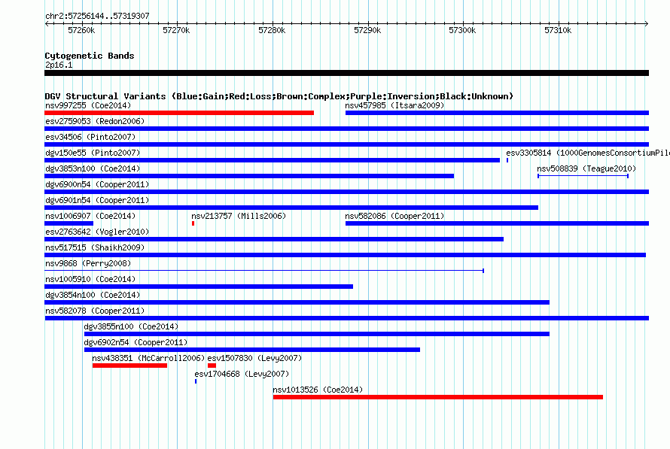
Task: Click the esv34506 (Pinto2007) variant label
Action: tap(90, 137)
